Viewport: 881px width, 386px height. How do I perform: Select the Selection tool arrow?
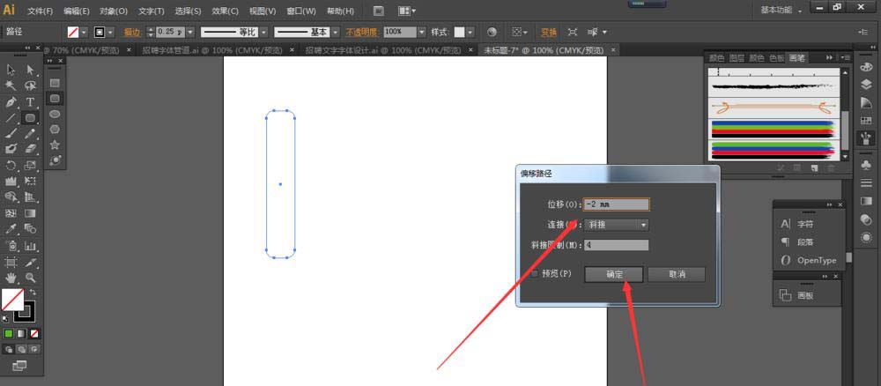[x=11, y=70]
